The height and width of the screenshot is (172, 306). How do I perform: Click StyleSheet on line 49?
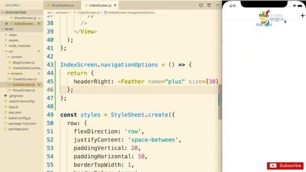coord(128,115)
